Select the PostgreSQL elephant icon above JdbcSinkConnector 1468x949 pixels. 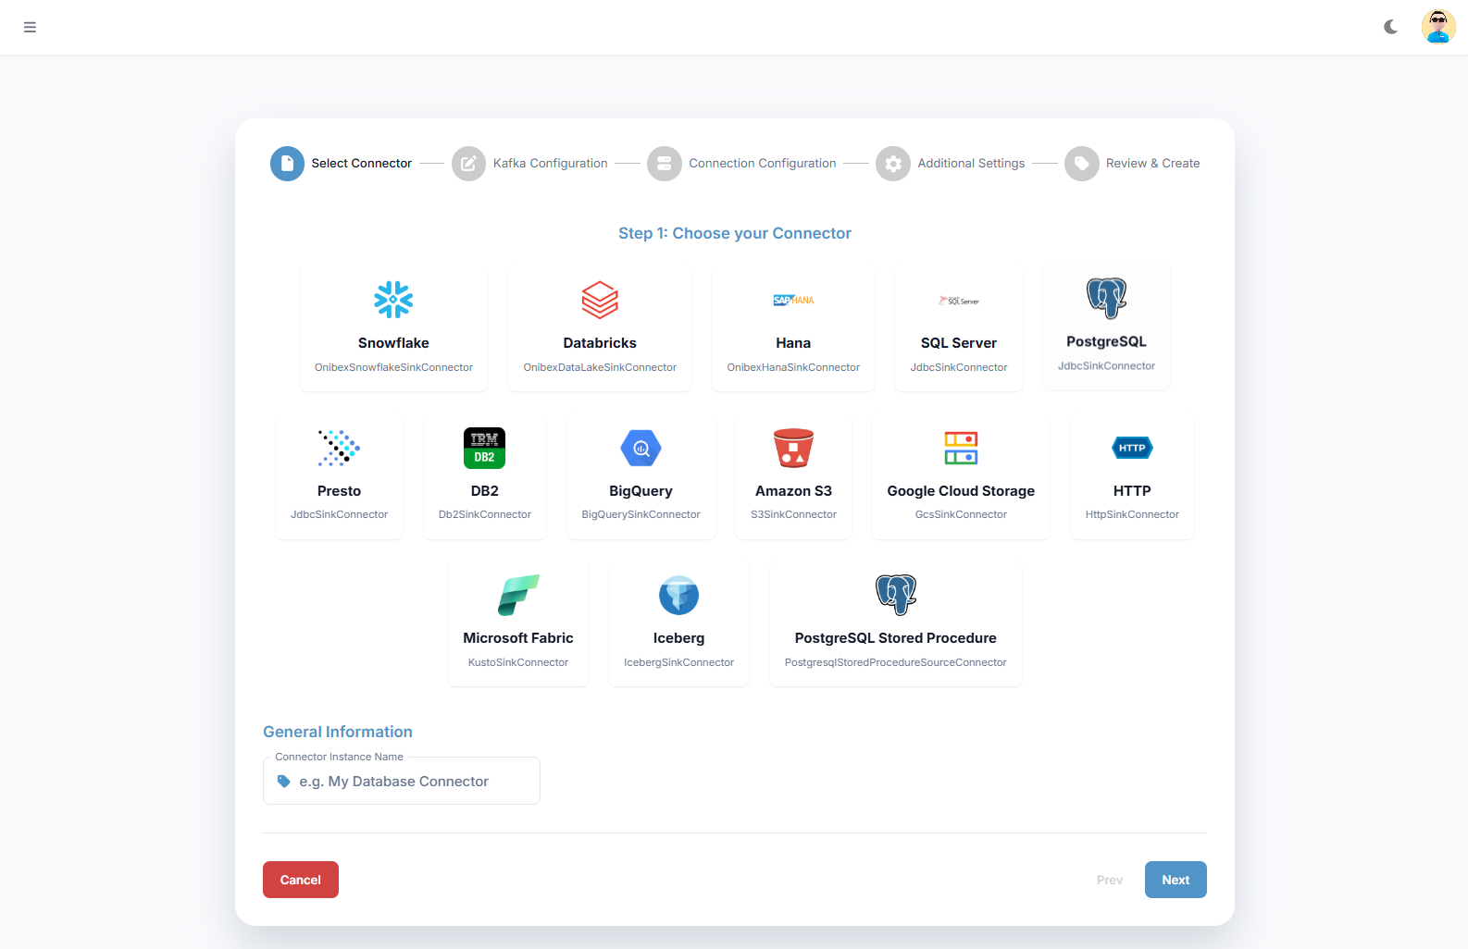1106,298
